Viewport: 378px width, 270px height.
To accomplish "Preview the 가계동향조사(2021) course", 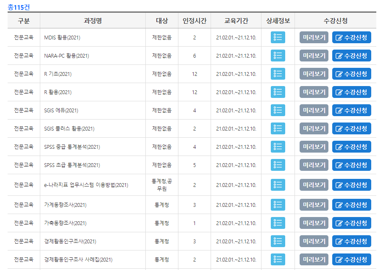I will tap(314, 205).
